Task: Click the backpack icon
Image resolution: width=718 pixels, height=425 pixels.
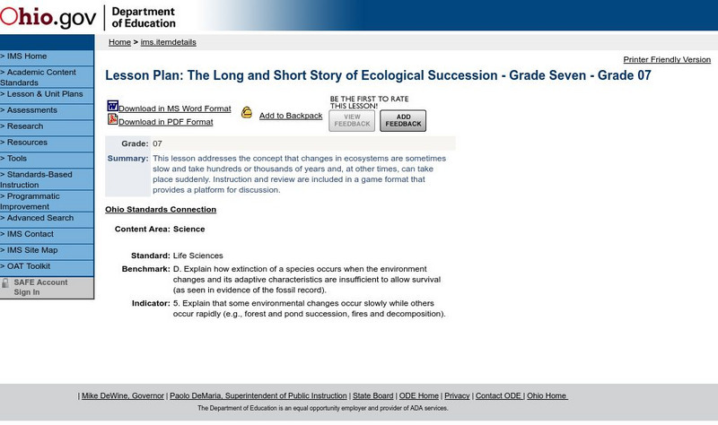Action: 247,113
